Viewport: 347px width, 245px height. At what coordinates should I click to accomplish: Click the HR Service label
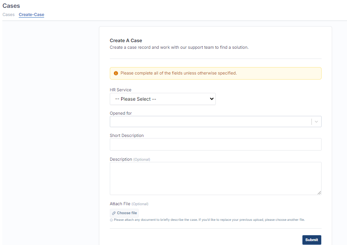pyautogui.click(x=120, y=90)
